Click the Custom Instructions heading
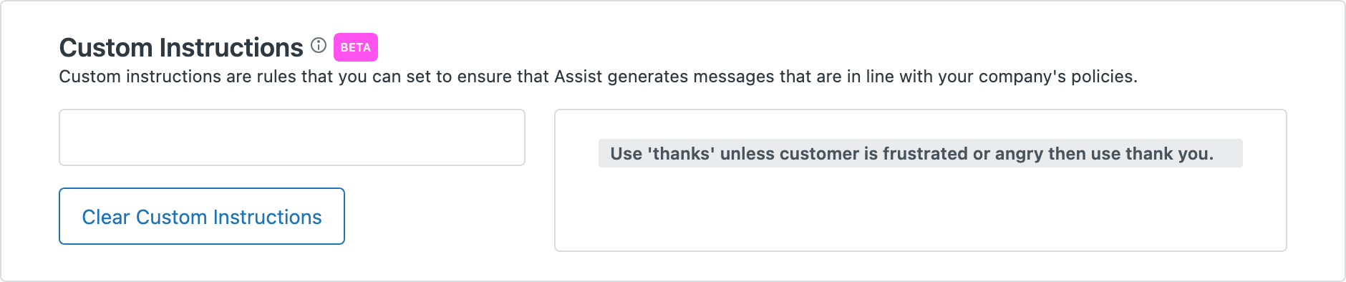The height and width of the screenshot is (282, 1346). [181, 47]
